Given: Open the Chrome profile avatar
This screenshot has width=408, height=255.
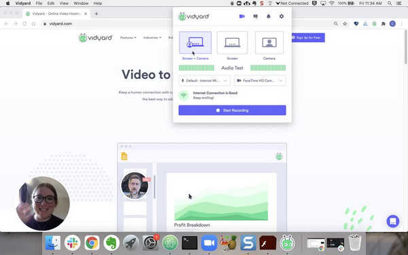Looking at the screenshot, I should point(392,24).
